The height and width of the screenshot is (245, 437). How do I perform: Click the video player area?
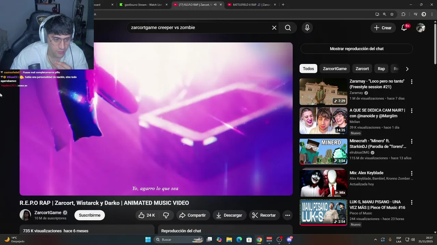click(156, 119)
